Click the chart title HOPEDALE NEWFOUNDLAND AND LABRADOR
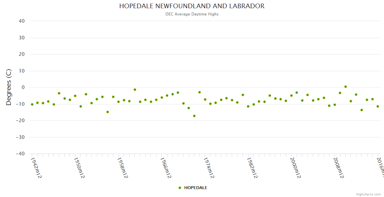 192,6
